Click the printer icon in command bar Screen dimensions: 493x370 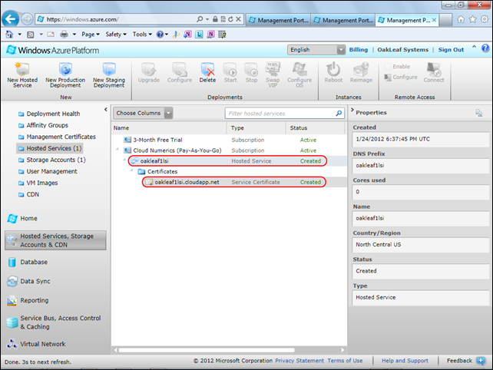click(x=65, y=35)
